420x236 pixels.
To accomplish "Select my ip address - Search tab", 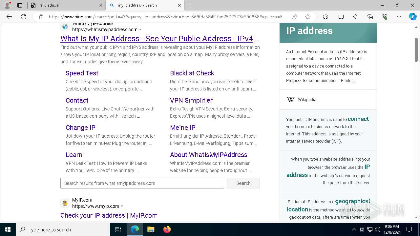I will coord(145,5).
